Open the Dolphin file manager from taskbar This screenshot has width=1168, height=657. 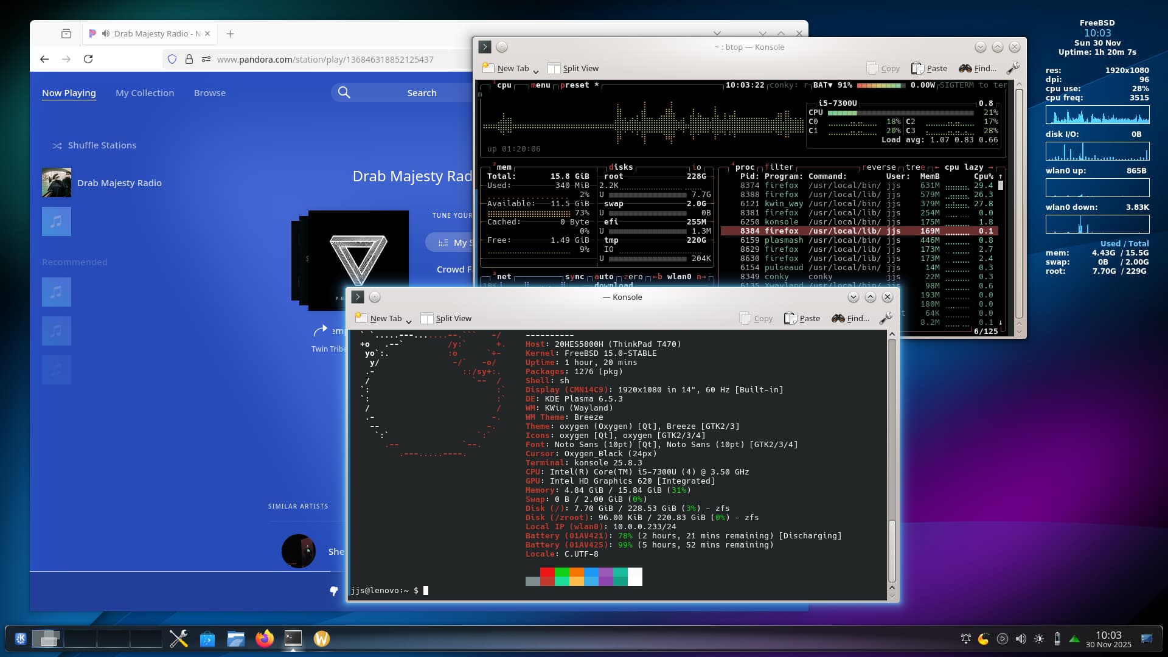coord(236,639)
